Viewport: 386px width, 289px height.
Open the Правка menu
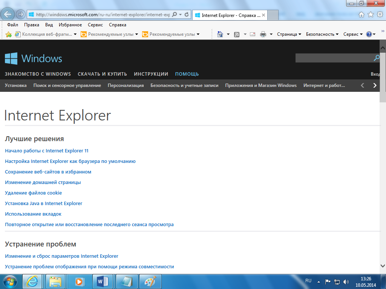click(32, 25)
